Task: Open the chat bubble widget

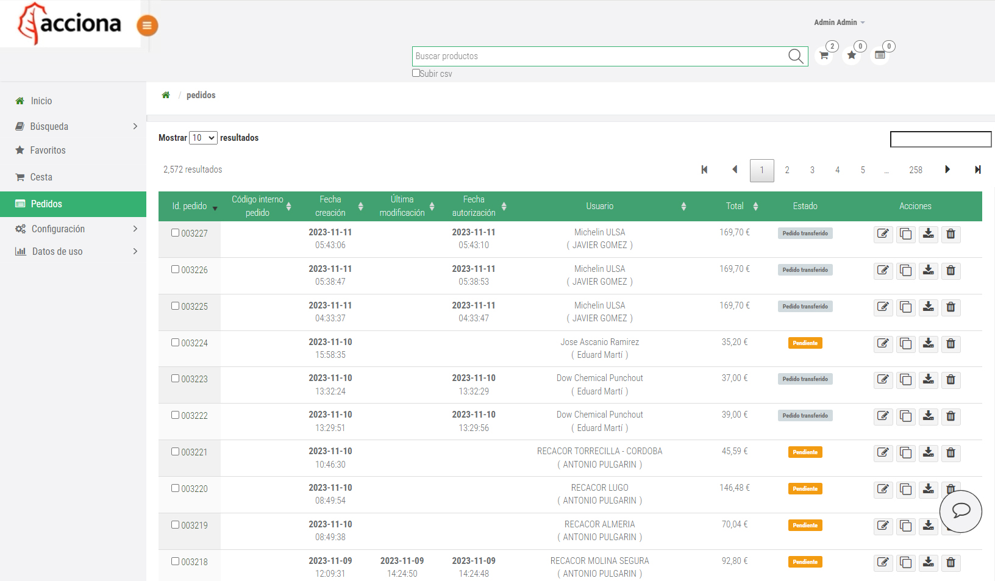Action: pos(960,511)
